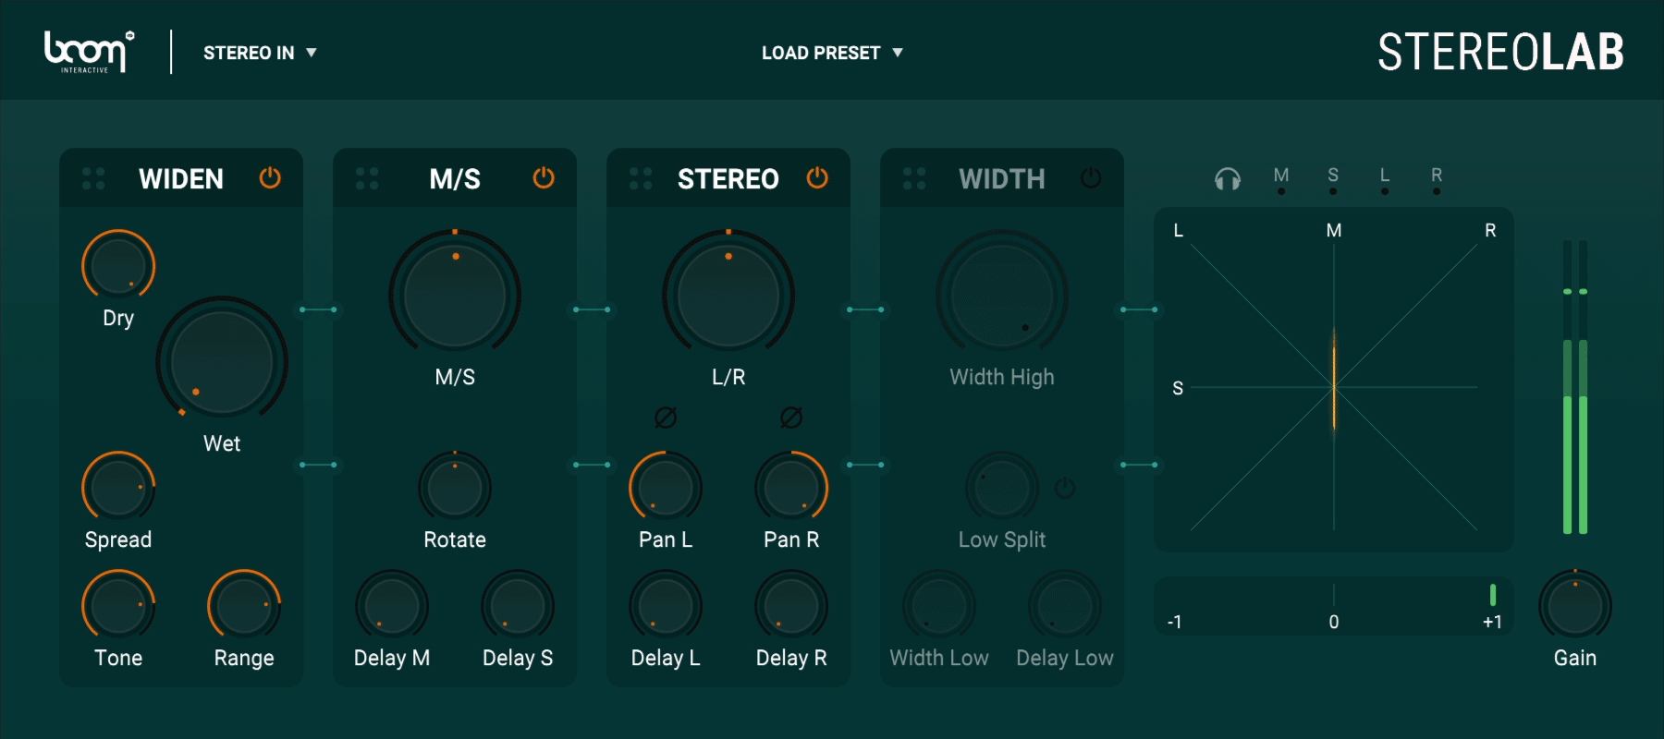The height and width of the screenshot is (739, 1664).
Task: Disable the WIDEN module power button
Action: (x=270, y=178)
